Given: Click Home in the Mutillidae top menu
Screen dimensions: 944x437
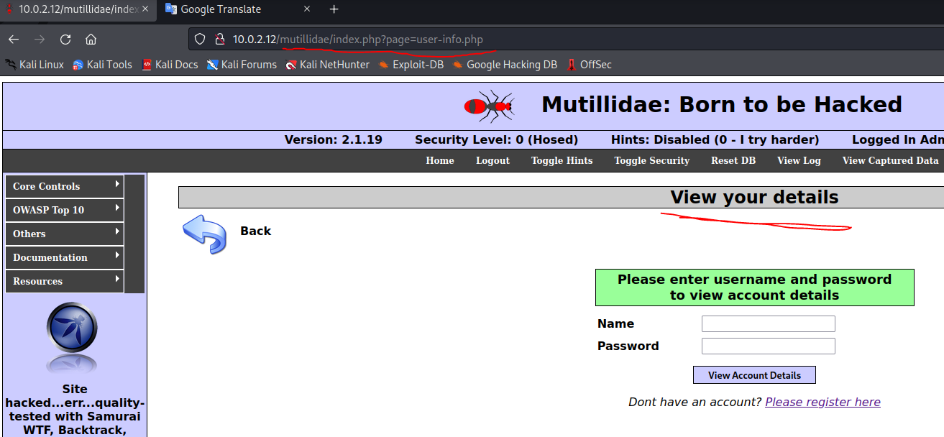Looking at the screenshot, I should click(440, 161).
